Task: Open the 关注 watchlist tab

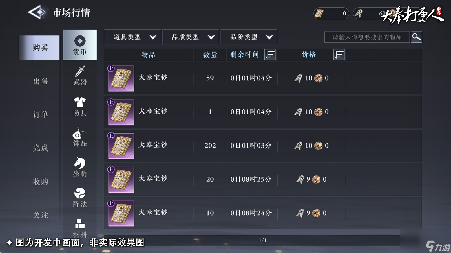Action: 40,215
